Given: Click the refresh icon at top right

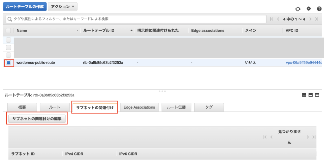Looking at the screenshot, I should 298,9.
